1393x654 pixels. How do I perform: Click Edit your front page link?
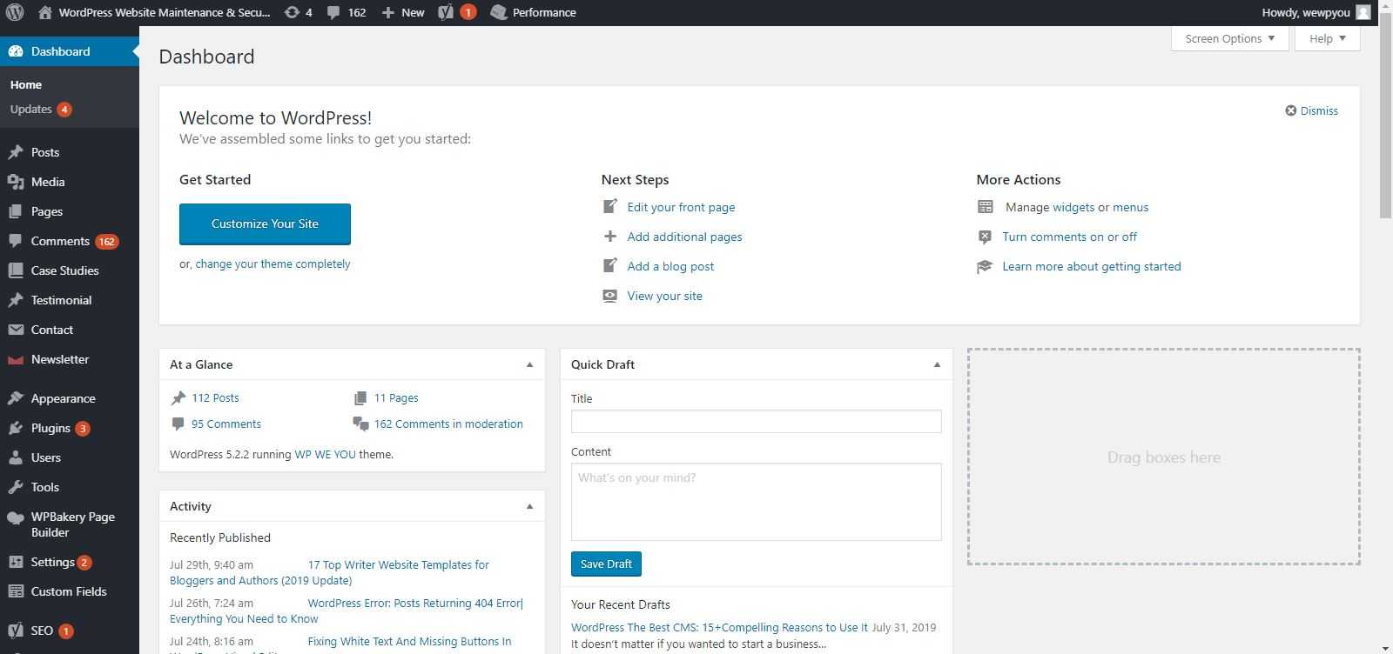(x=681, y=207)
